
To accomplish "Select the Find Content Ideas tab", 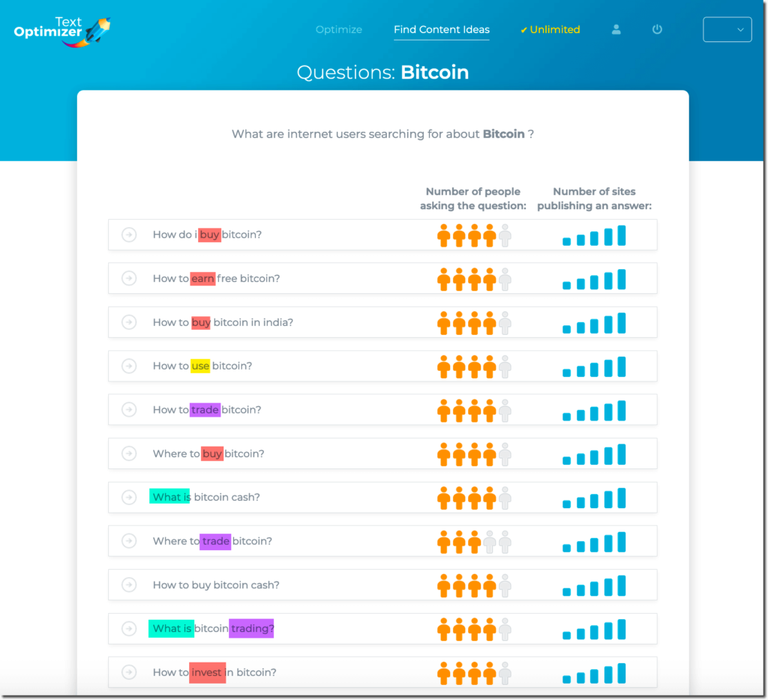I will coord(441,29).
